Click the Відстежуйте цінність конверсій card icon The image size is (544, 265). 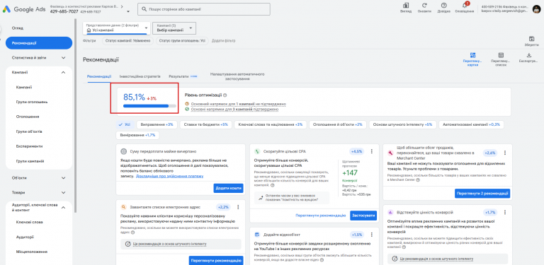coord(390,212)
